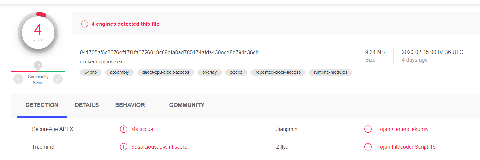This screenshot has width=480, height=160.
Task: Click the Zillya engine name
Action: click(x=282, y=147)
